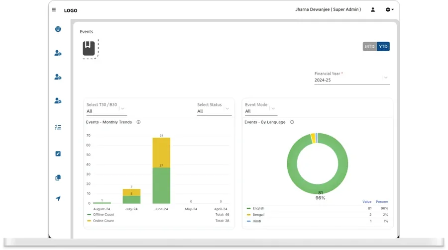This screenshot has height=250, width=448.
Task: Click the April-24 axis label
Action: coord(221,209)
